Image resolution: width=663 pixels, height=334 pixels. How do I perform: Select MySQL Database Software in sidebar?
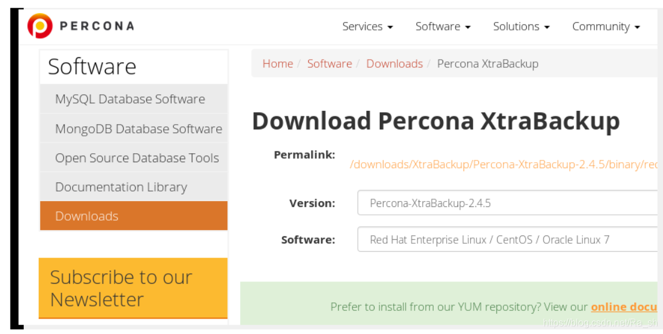pos(134,99)
